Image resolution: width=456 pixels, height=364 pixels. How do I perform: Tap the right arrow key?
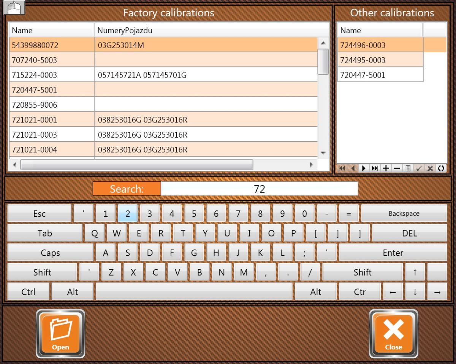pyautogui.click(x=437, y=292)
